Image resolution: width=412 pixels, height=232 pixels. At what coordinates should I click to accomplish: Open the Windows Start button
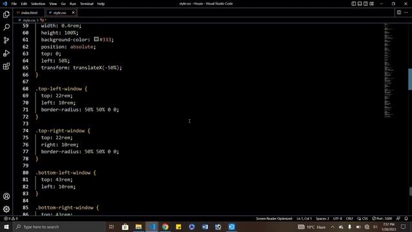[x=6, y=227]
